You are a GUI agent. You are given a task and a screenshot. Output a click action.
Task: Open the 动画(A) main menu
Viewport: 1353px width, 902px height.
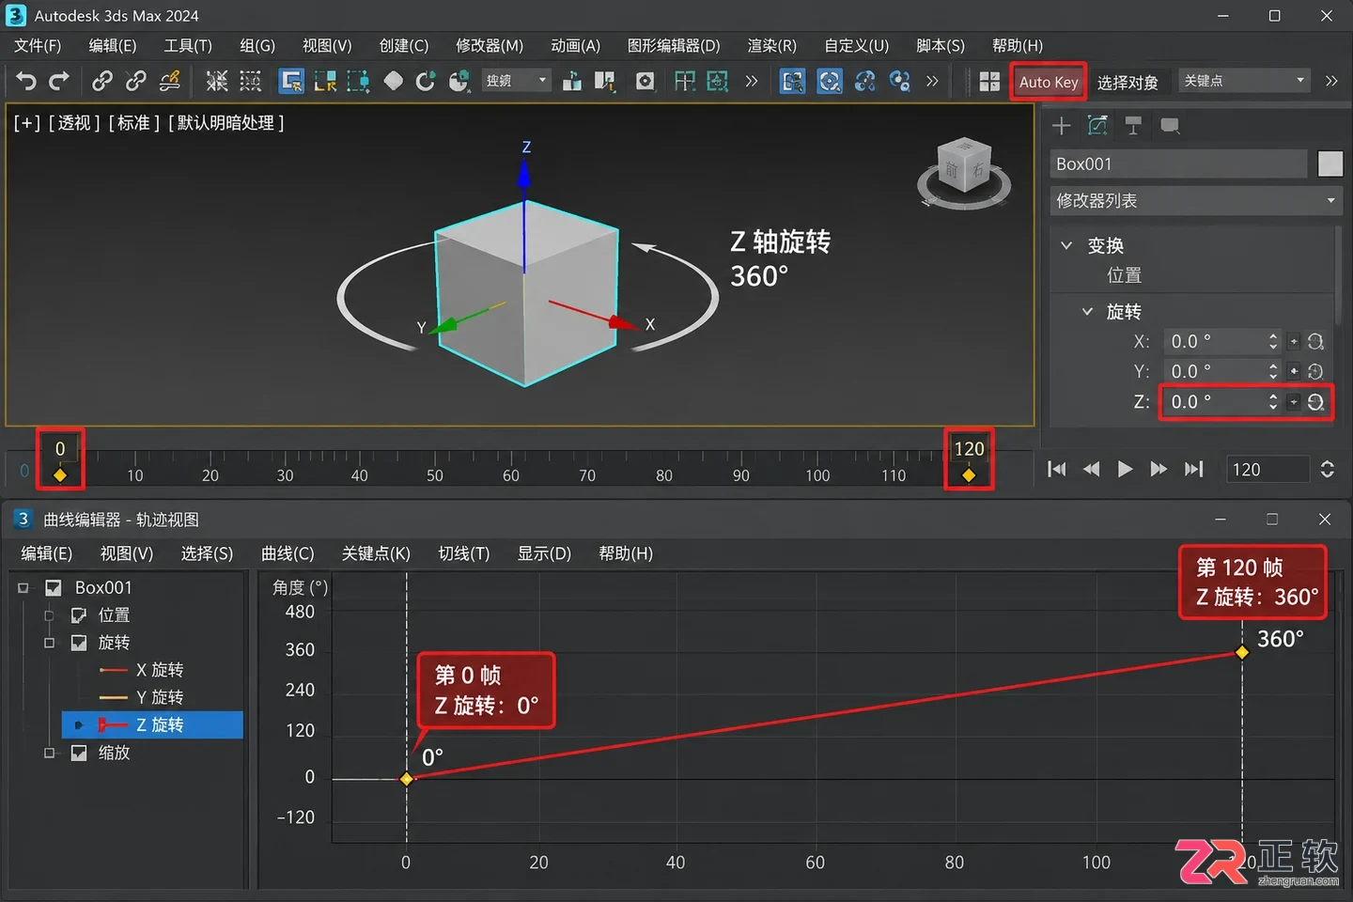click(x=575, y=46)
